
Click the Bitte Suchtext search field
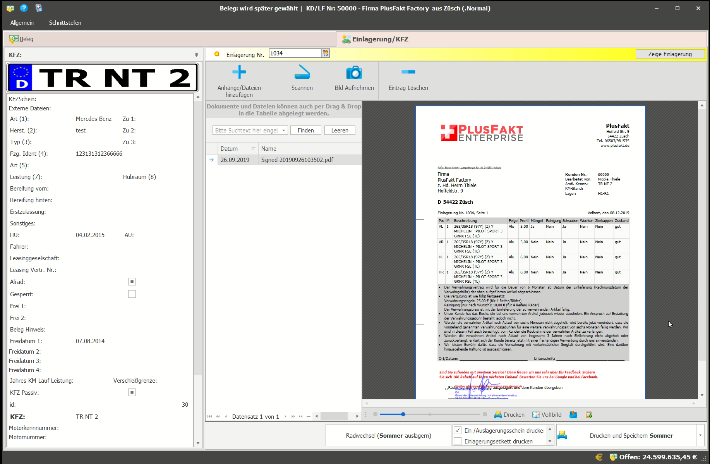point(246,130)
